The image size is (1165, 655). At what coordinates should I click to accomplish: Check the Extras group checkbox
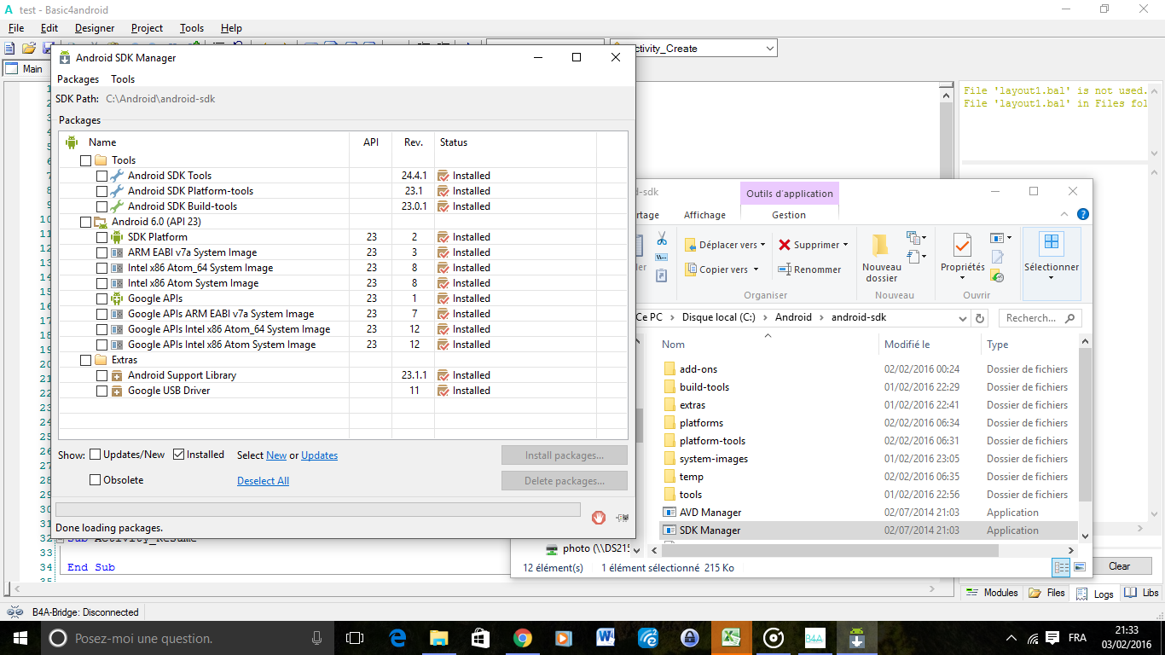coord(85,360)
